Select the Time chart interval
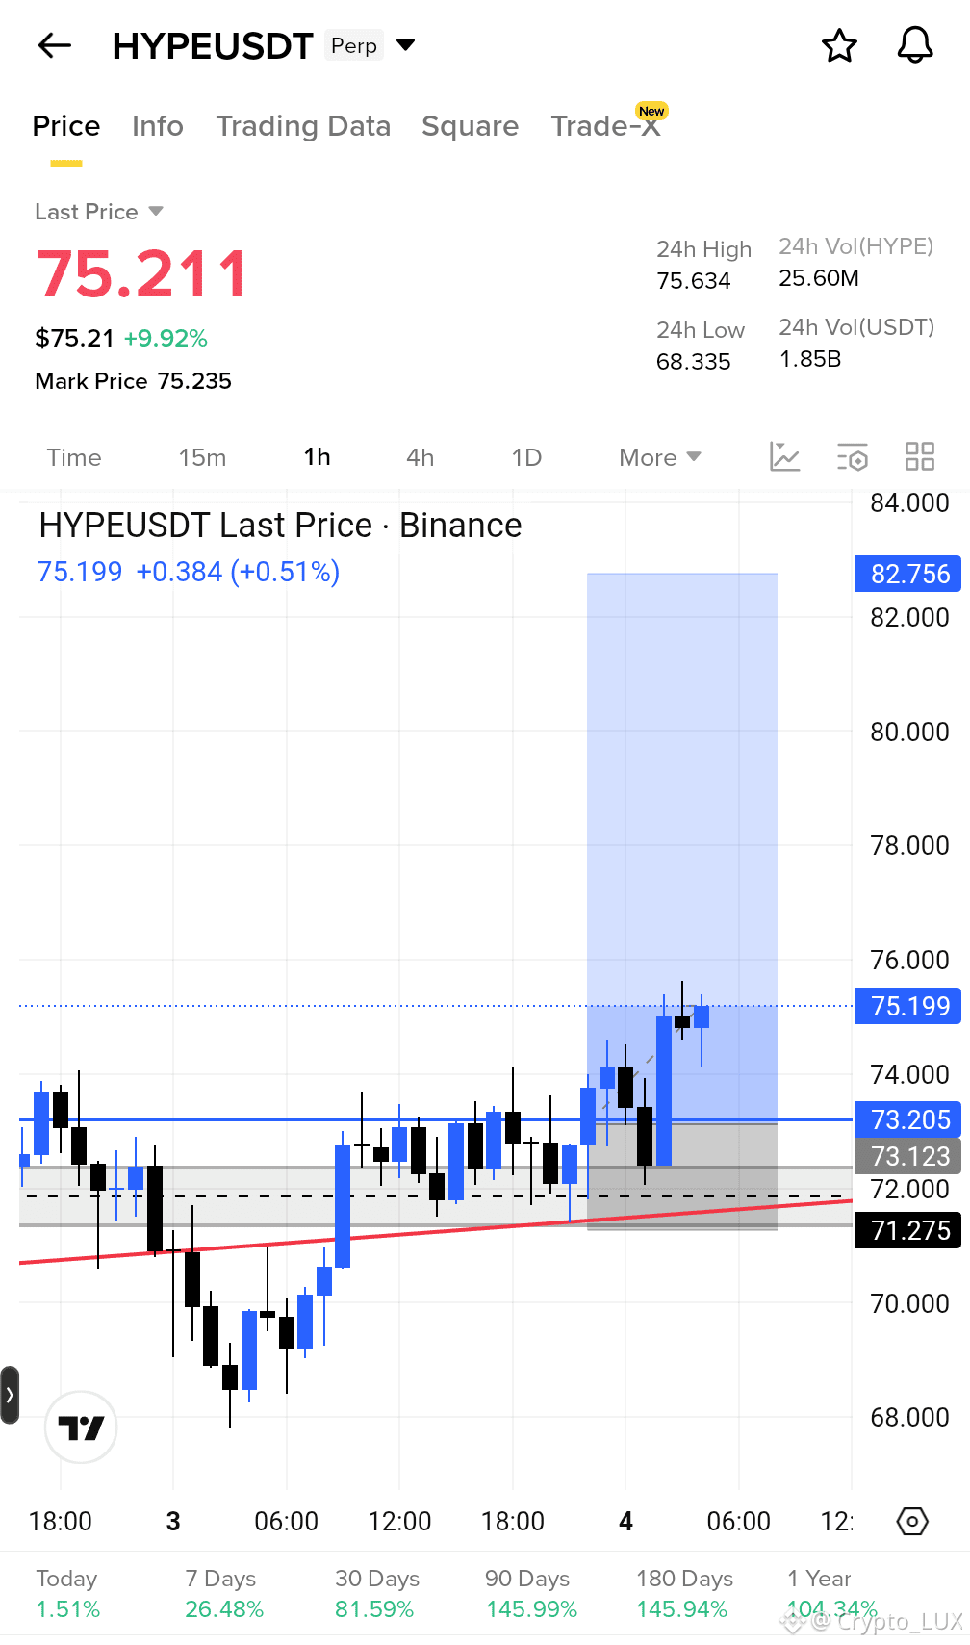This screenshot has width=970, height=1645. pos(74,457)
